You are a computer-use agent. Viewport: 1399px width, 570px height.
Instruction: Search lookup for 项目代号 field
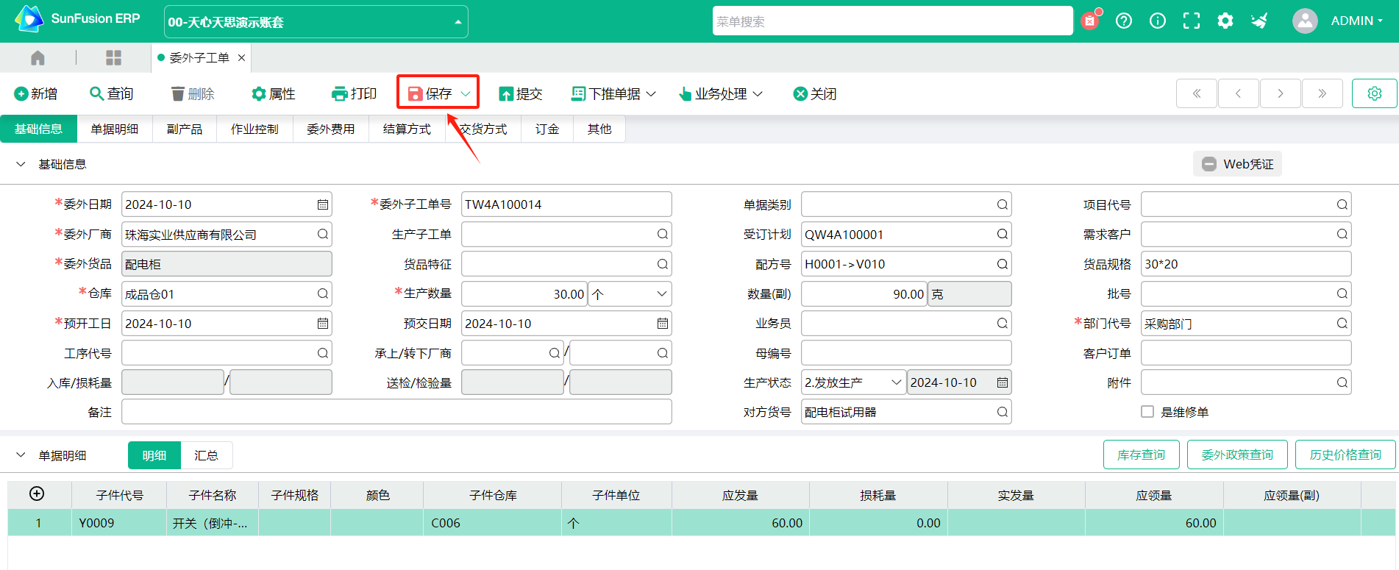click(x=1342, y=204)
